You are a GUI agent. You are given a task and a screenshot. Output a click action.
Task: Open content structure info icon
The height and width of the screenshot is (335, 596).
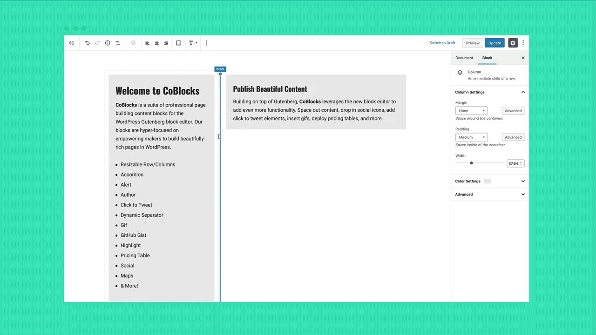point(108,43)
